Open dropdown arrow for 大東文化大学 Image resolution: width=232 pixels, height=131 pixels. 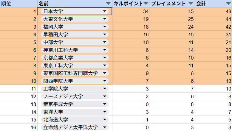click(x=105, y=19)
